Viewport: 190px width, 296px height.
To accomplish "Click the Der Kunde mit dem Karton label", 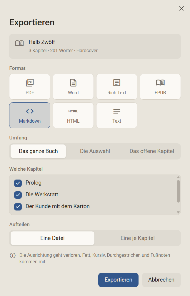I will pyautogui.click(x=58, y=206).
